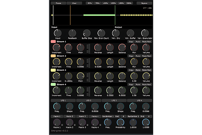Viewport: 202px width, 135px height.
Task: Set interface scale to 100%
Action: click(105, 3)
